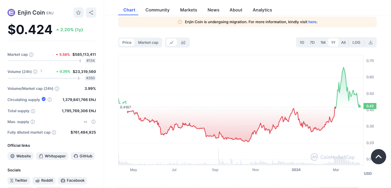The width and height of the screenshot is (391, 188).
Task: Open the Markets tab
Action: pyautogui.click(x=189, y=10)
